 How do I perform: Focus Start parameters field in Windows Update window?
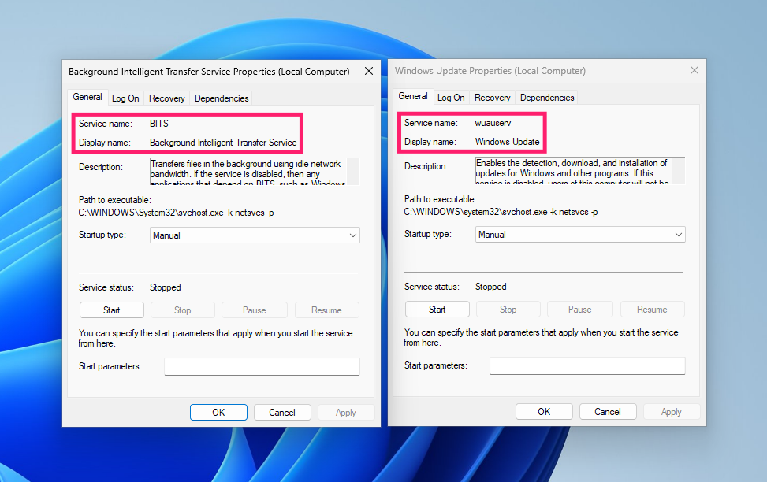coord(587,365)
